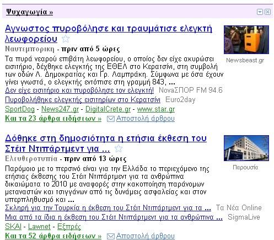Viewport: 274px width, 240px height.
Task: Close the Ψυχαγωγία section box
Action: [267, 12]
